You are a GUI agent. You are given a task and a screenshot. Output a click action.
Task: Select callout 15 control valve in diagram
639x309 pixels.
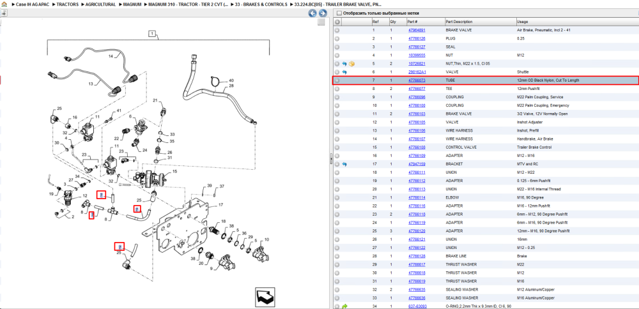click(175, 172)
